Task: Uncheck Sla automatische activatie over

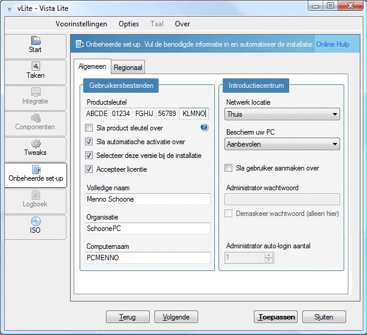Action: [89, 142]
